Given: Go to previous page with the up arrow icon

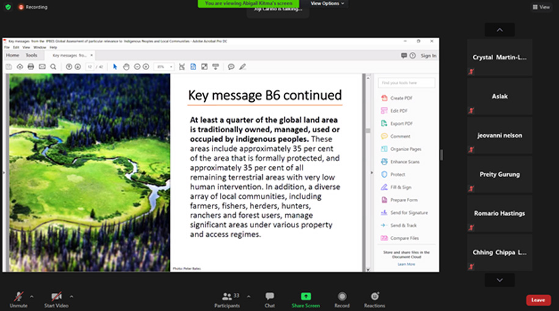Looking at the screenshot, I should [x=69, y=67].
